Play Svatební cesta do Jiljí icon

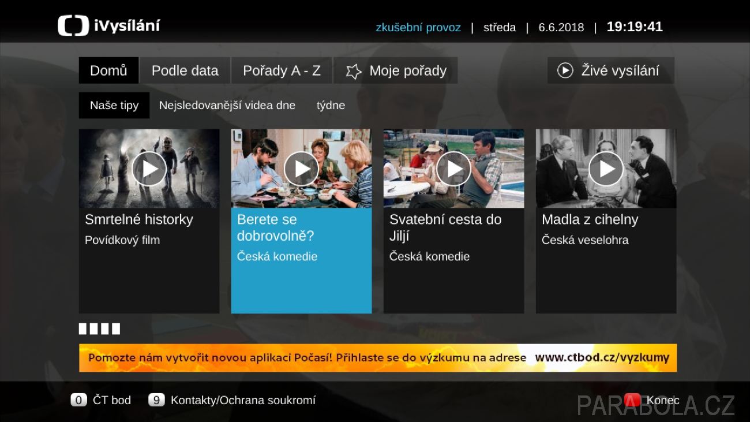point(453,169)
